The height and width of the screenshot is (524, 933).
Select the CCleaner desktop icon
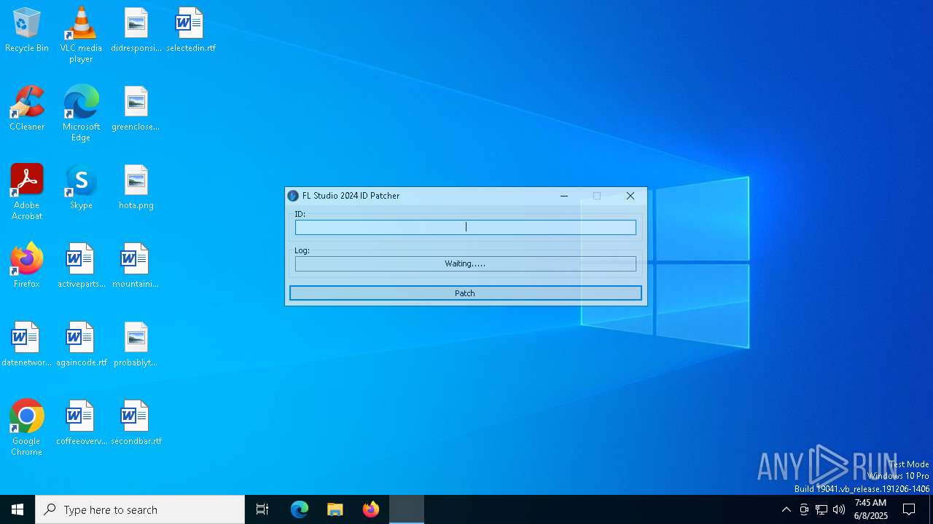[27, 109]
